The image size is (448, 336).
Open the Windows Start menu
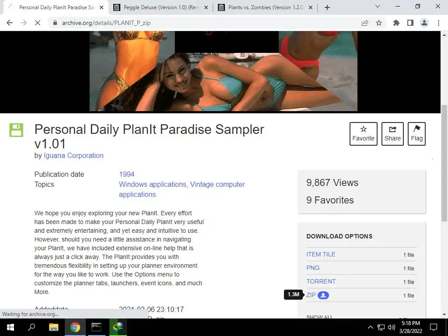pyautogui.click(x=10, y=327)
